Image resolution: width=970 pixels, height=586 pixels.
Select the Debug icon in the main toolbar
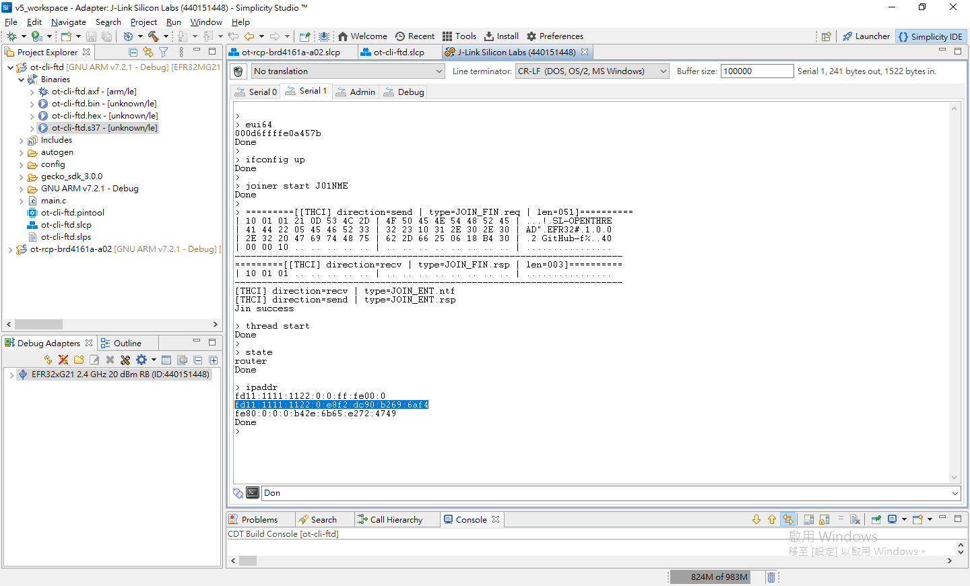[13, 36]
